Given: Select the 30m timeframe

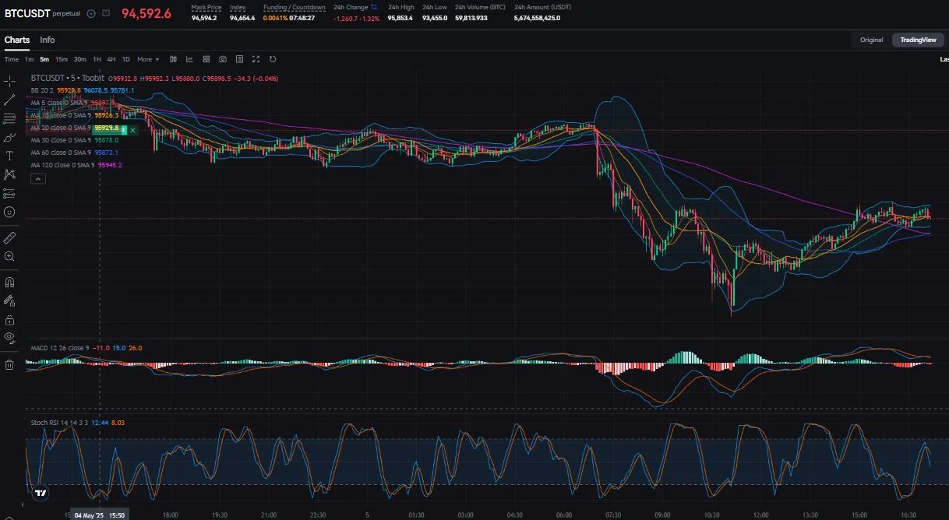Looking at the screenshot, I should click(80, 59).
